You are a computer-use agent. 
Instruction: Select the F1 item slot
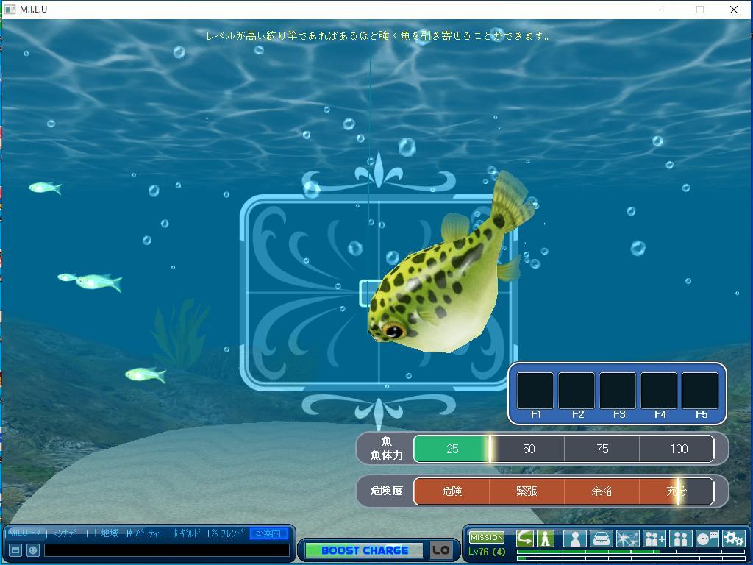(x=535, y=391)
